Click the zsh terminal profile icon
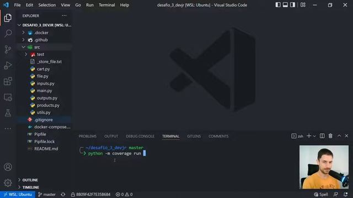The height and width of the screenshot is (198, 353). pos(294,136)
